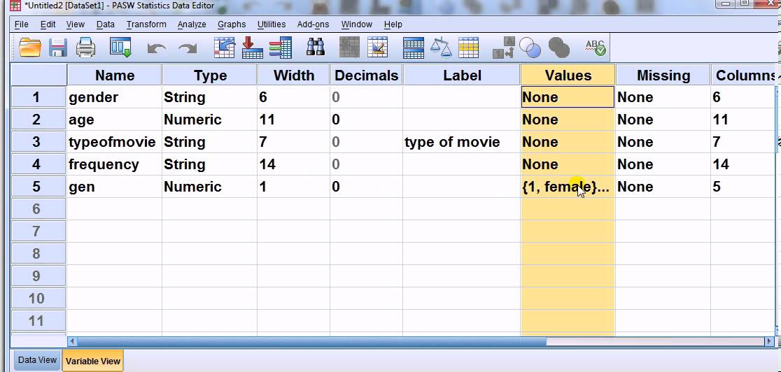This screenshot has width=781, height=372.
Task: Run the ABC spell check
Action: pos(596,48)
